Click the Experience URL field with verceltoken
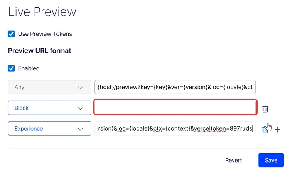Screen dimensions: 290x171 (x=175, y=128)
